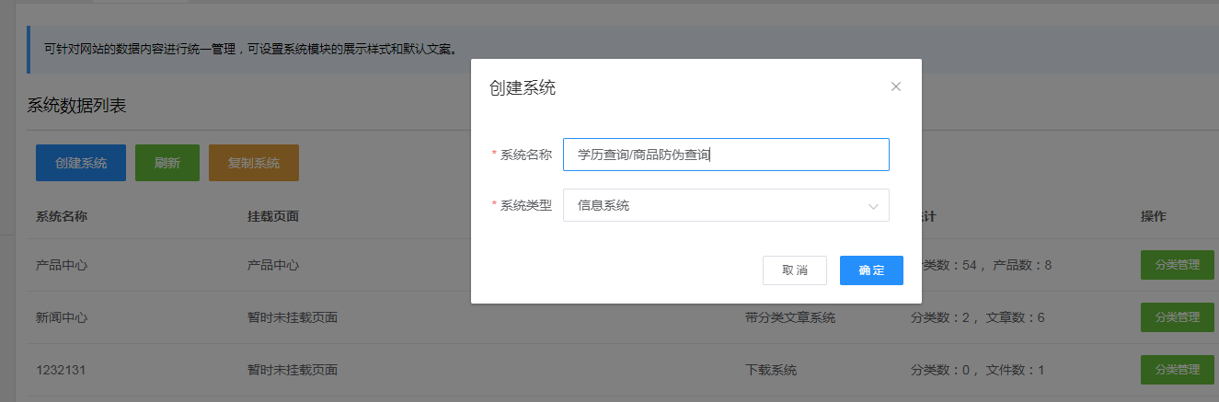Close the 创建系统 dialog with the X icon
Screen dimensions: 1219x402
click(895, 86)
